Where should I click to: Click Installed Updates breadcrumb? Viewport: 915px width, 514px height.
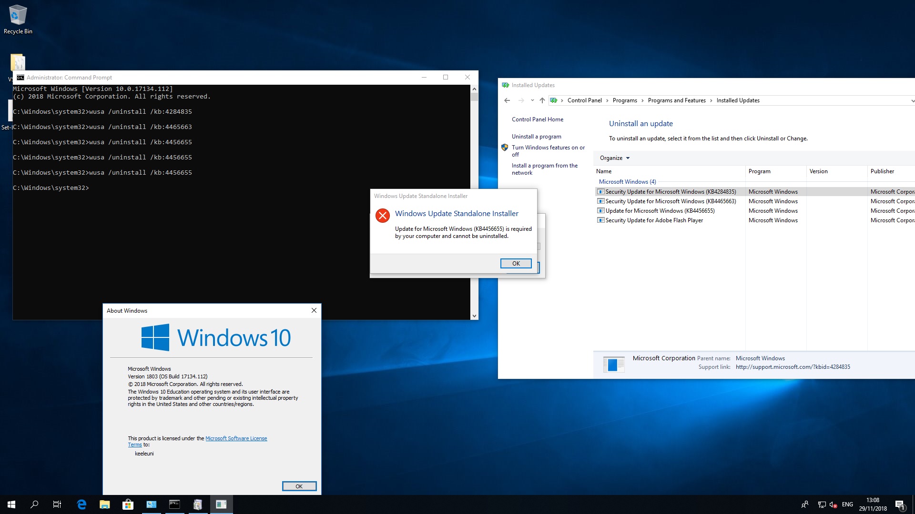738,100
